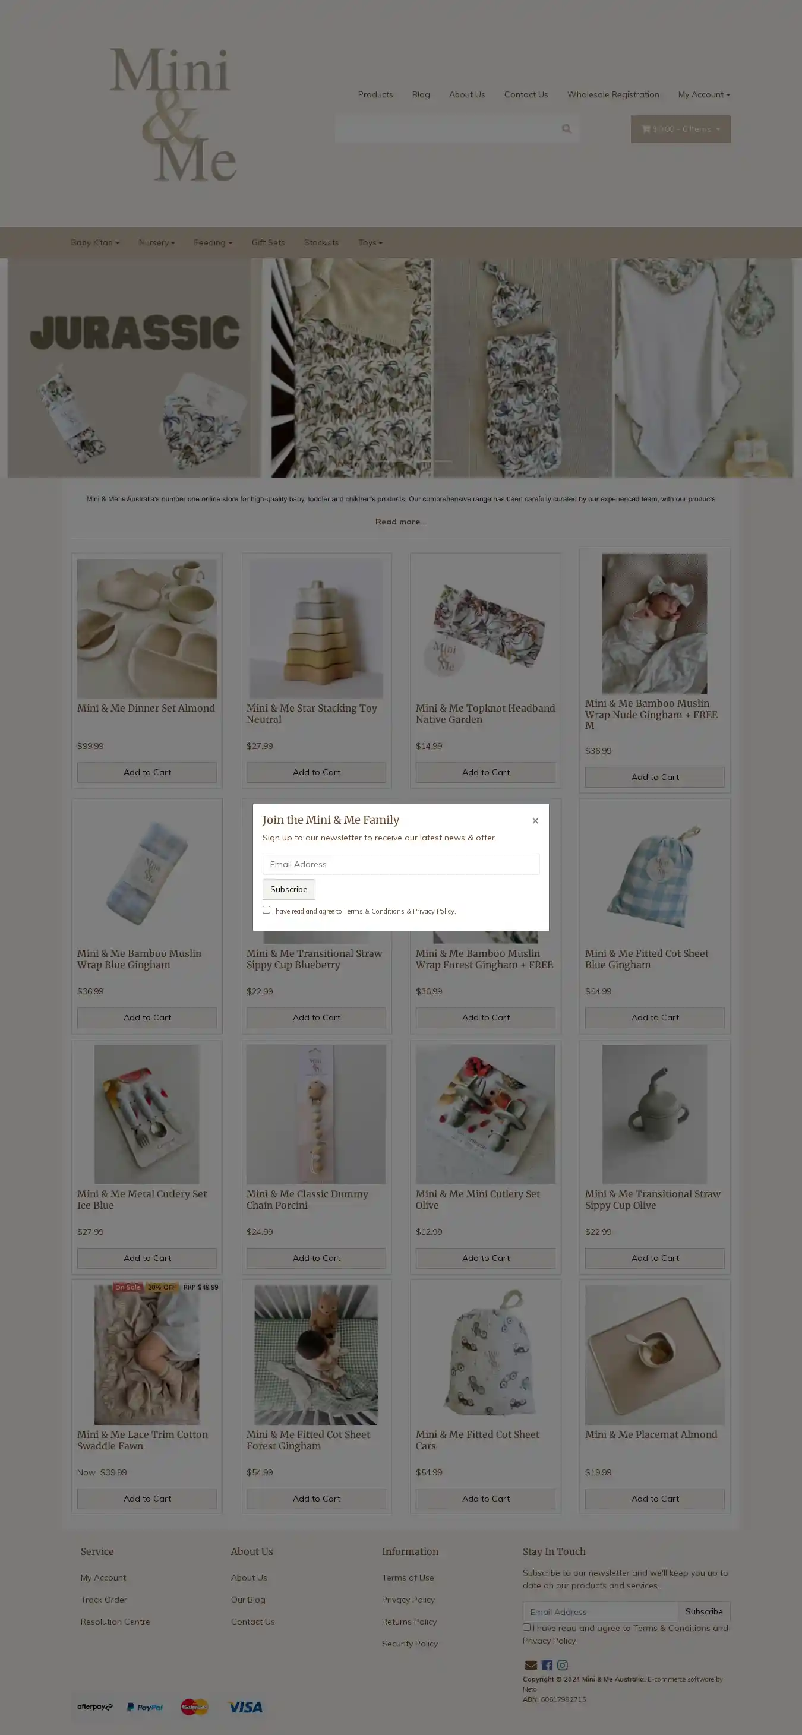Expand the Baby K'tan category menu
Screen dimensions: 802x1735
tap(95, 242)
